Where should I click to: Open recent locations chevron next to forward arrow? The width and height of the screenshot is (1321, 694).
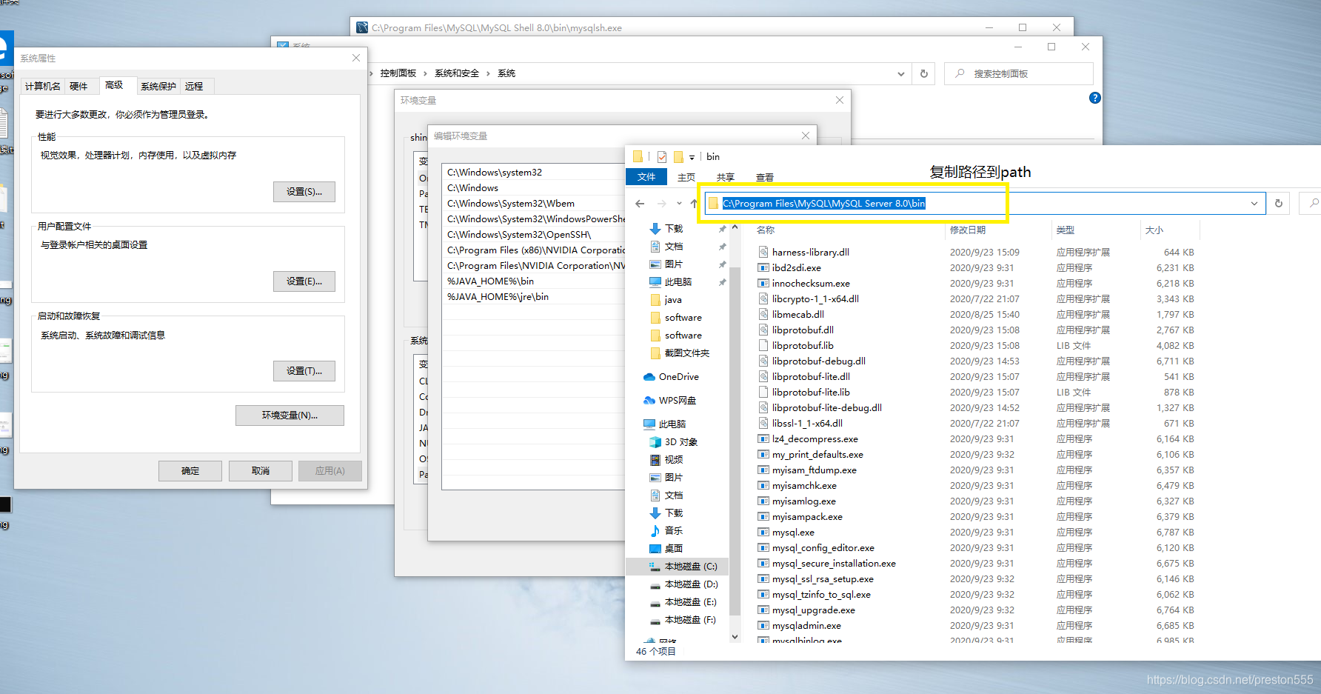pos(679,204)
